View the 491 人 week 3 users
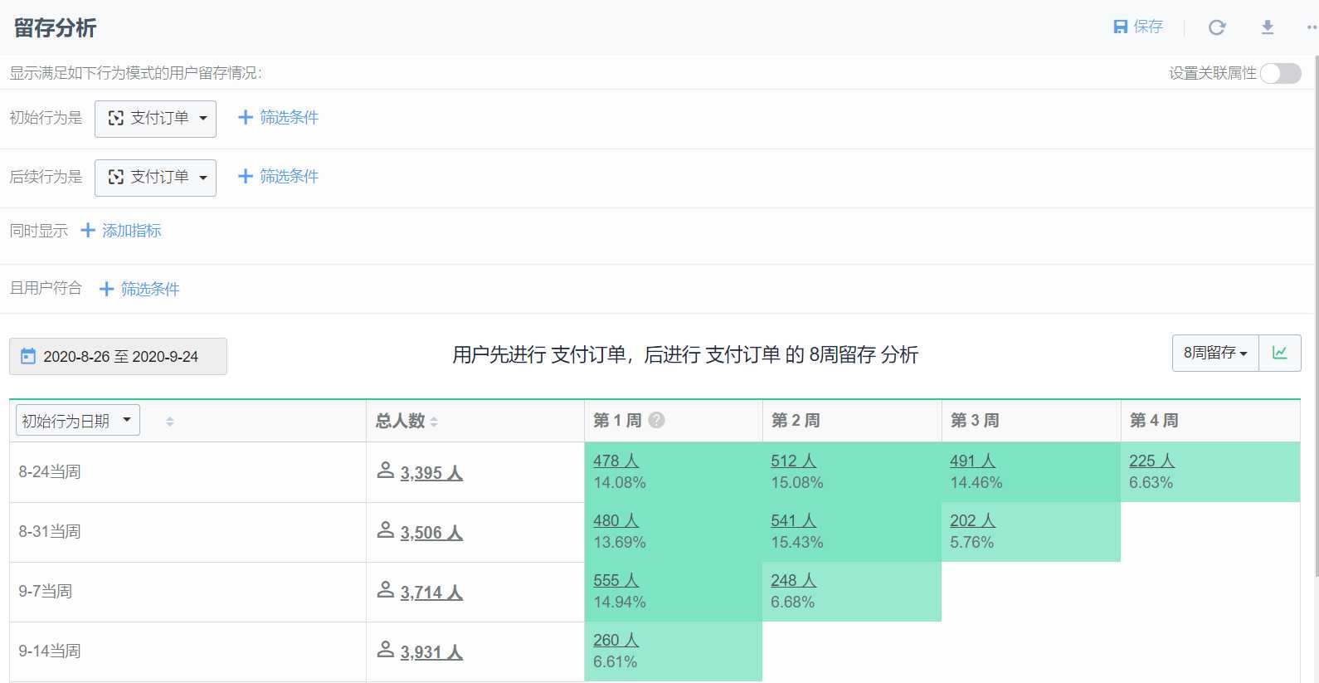1319x683 pixels. pos(972,461)
